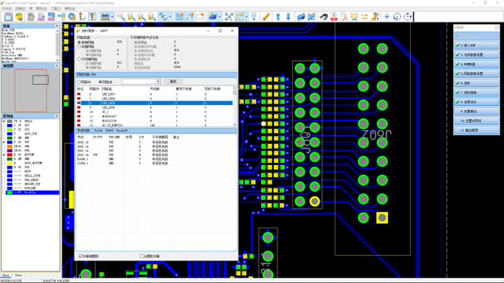Open the third menu bar item

point(31,9)
